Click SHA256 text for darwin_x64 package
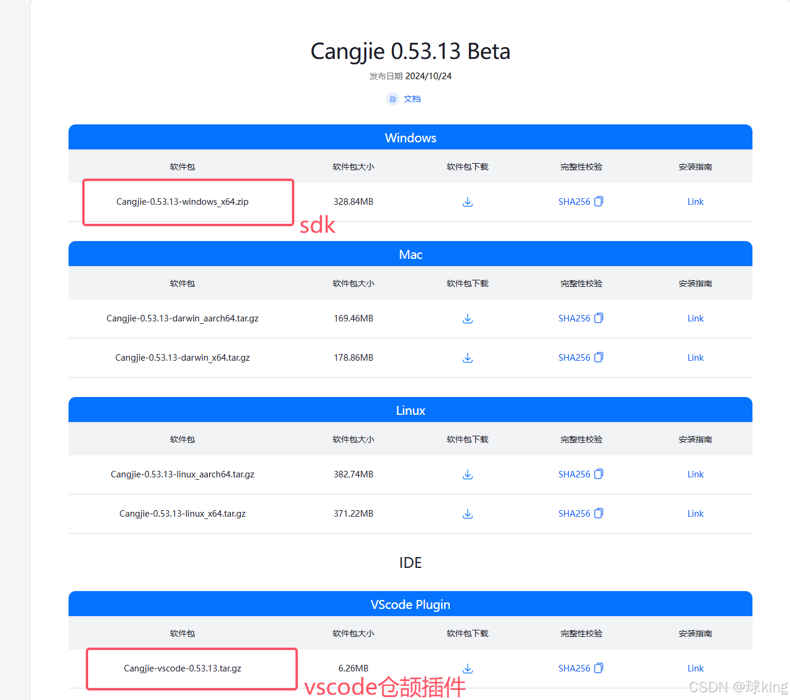Viewport: 790px width, 700px height. tap(574, 358)
